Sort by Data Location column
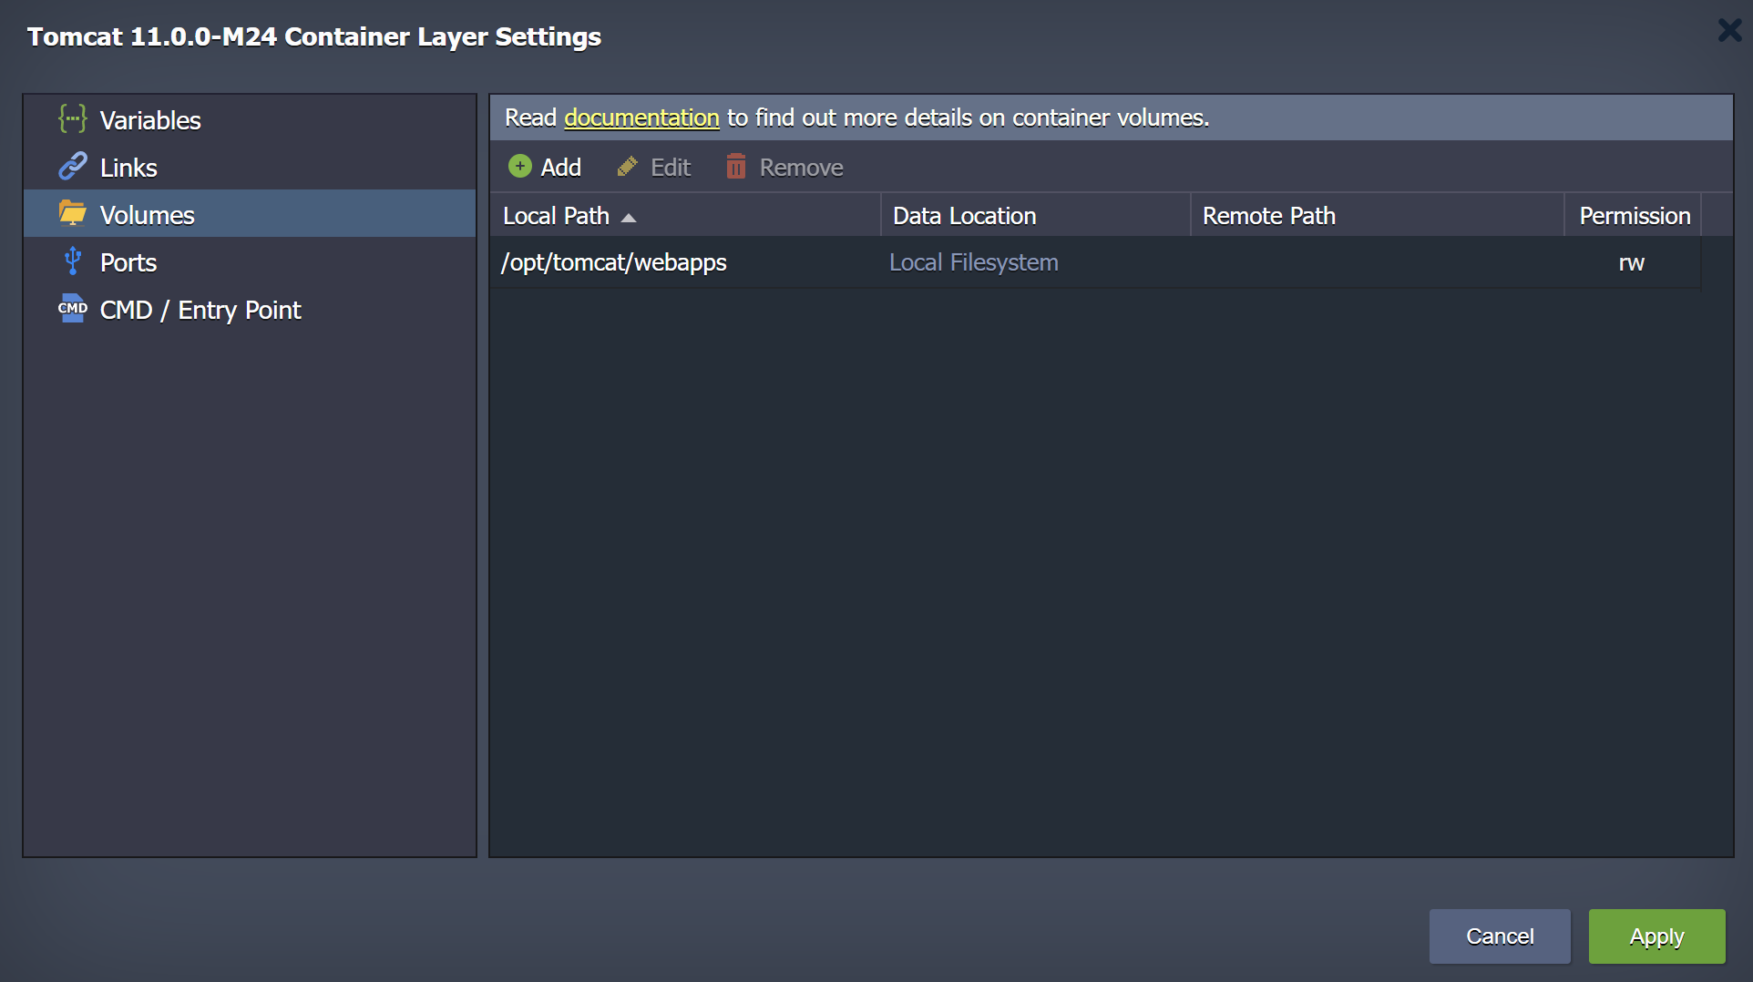Image resolution: width=1753 pixels, height=982 pixels. [1036, 216]
